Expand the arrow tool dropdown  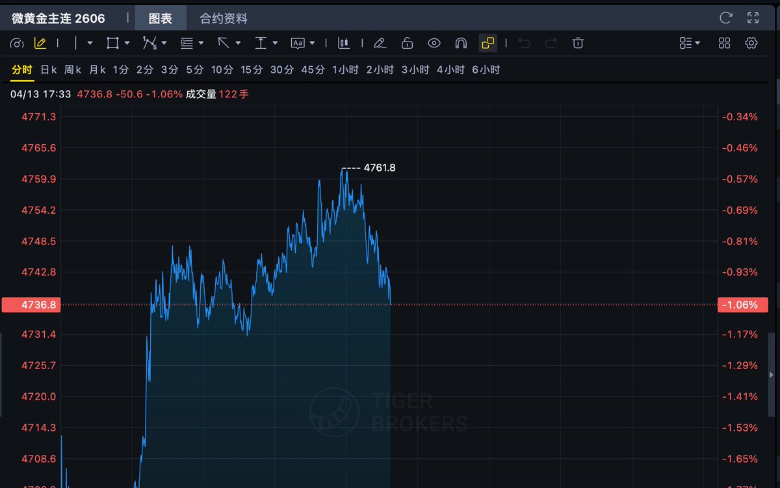(x=238, y=44)
